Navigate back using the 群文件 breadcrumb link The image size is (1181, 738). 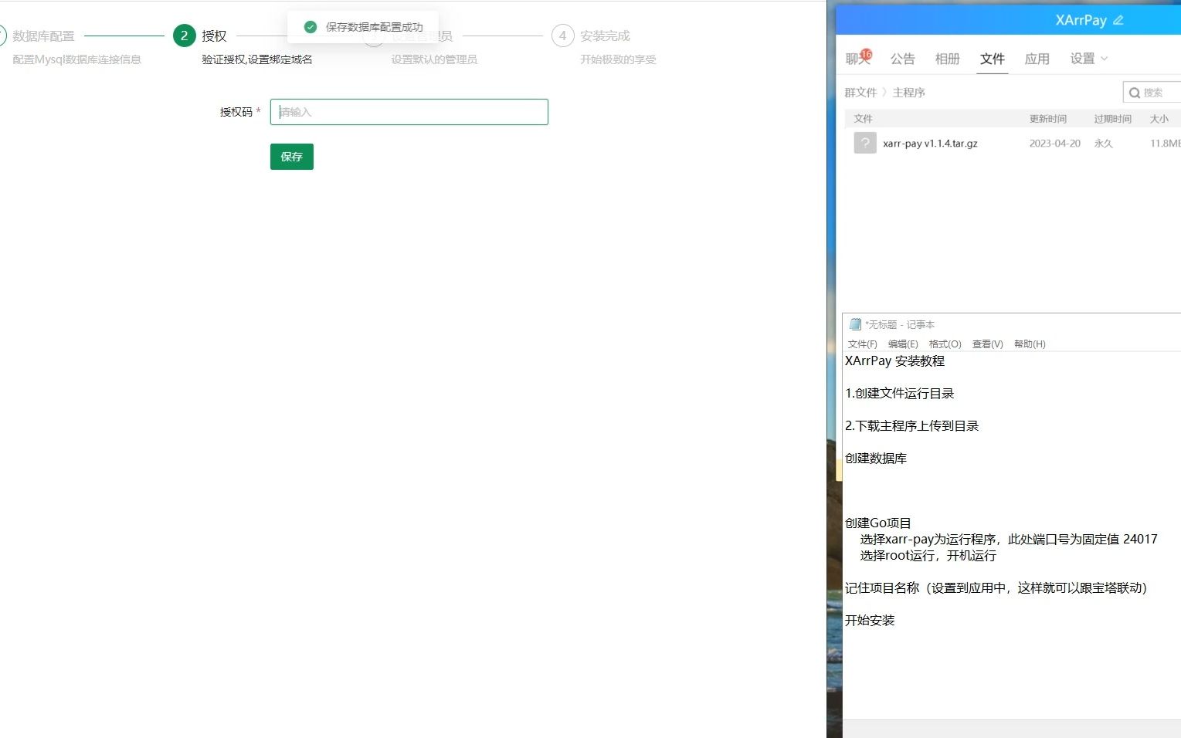860,92
